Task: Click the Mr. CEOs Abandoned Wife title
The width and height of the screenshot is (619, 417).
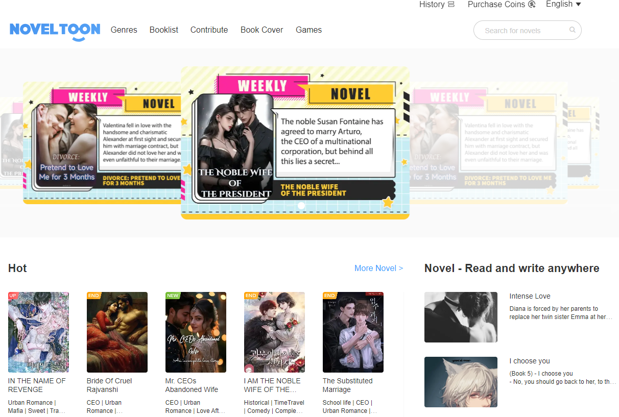Action: tap(192, 385)
